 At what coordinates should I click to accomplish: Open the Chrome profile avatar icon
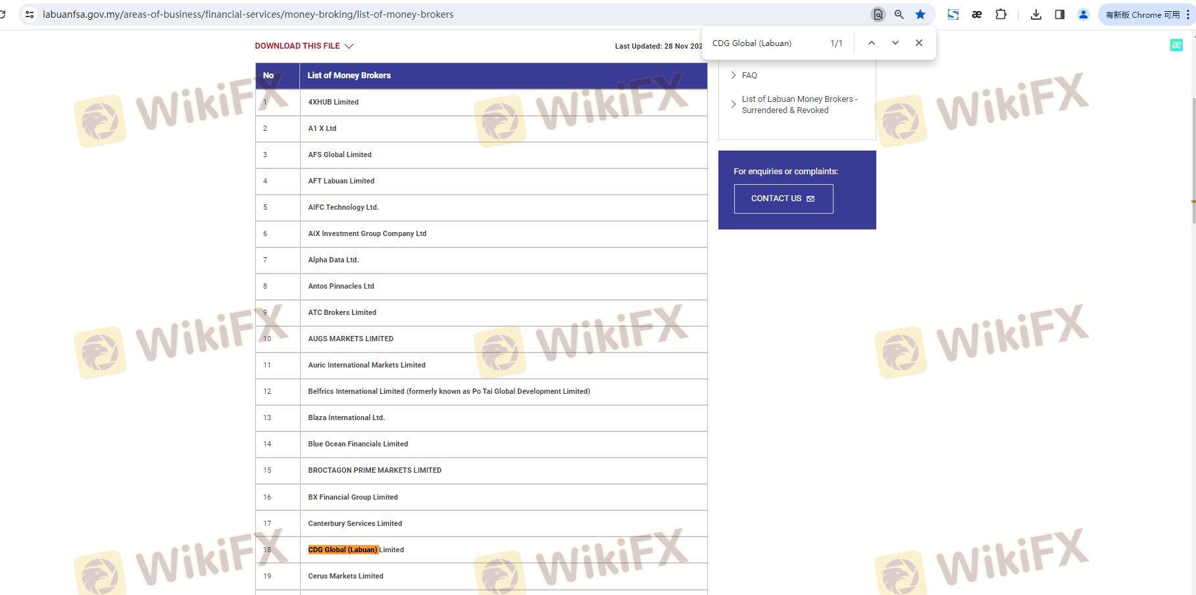[1083, 14]
